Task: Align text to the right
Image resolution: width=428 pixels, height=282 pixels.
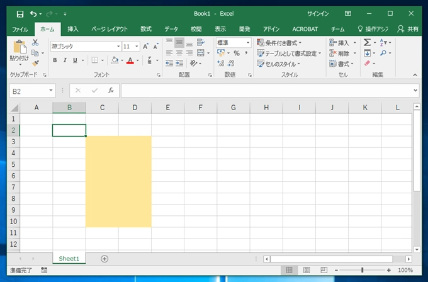Action: click(x=189, y=53)
